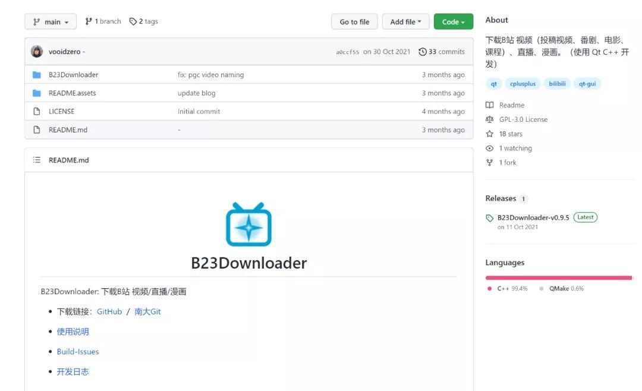Open the GPL-3.0 License link

click(523, 119)
